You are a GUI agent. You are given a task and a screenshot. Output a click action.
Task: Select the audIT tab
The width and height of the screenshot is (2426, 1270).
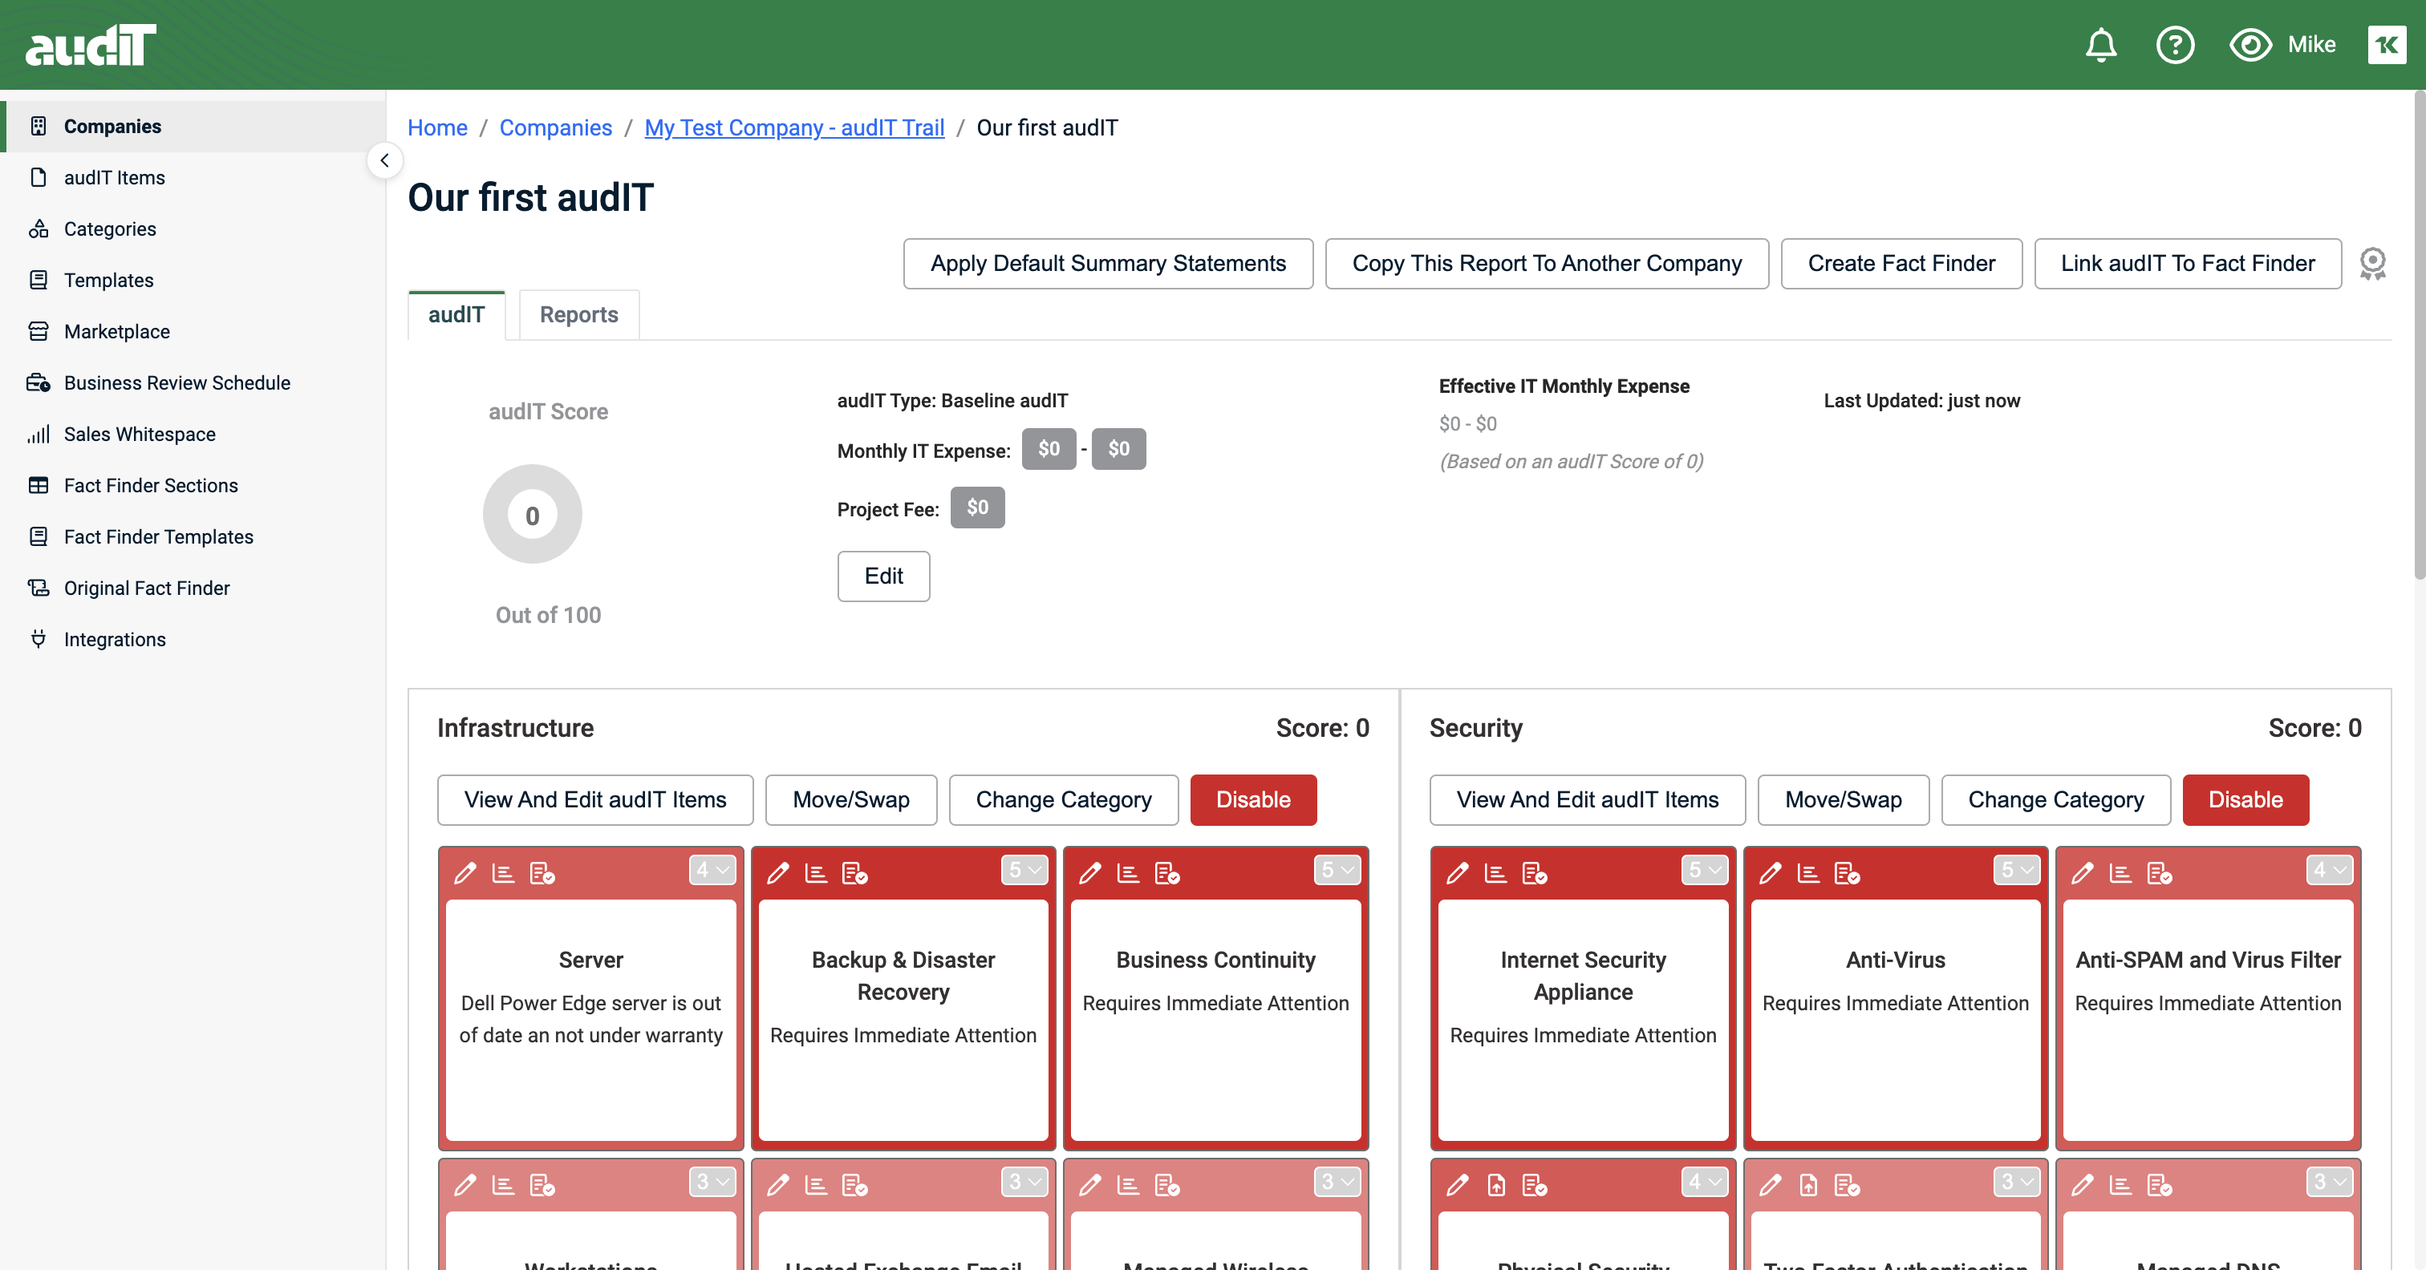[456, 314]
